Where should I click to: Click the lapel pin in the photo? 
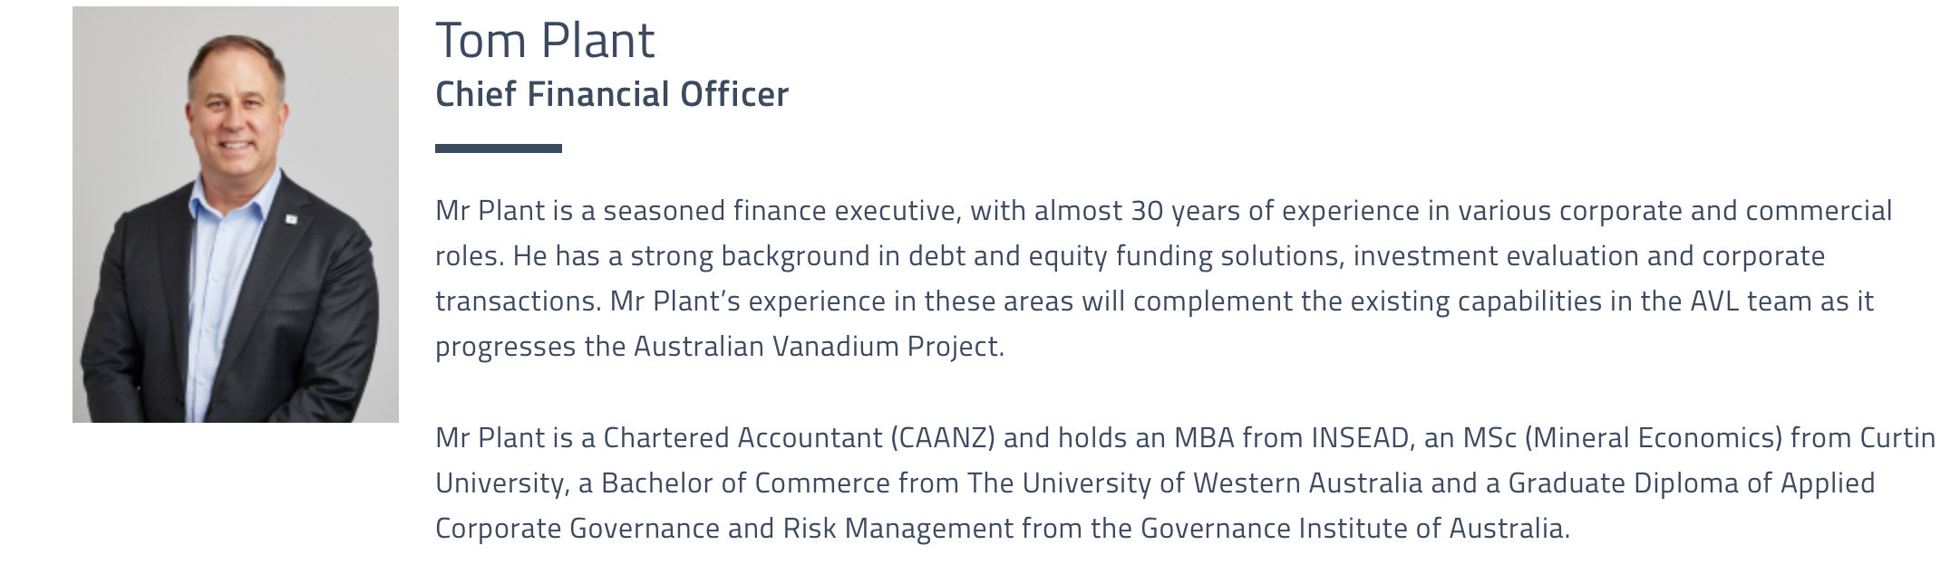pos(288,219)
